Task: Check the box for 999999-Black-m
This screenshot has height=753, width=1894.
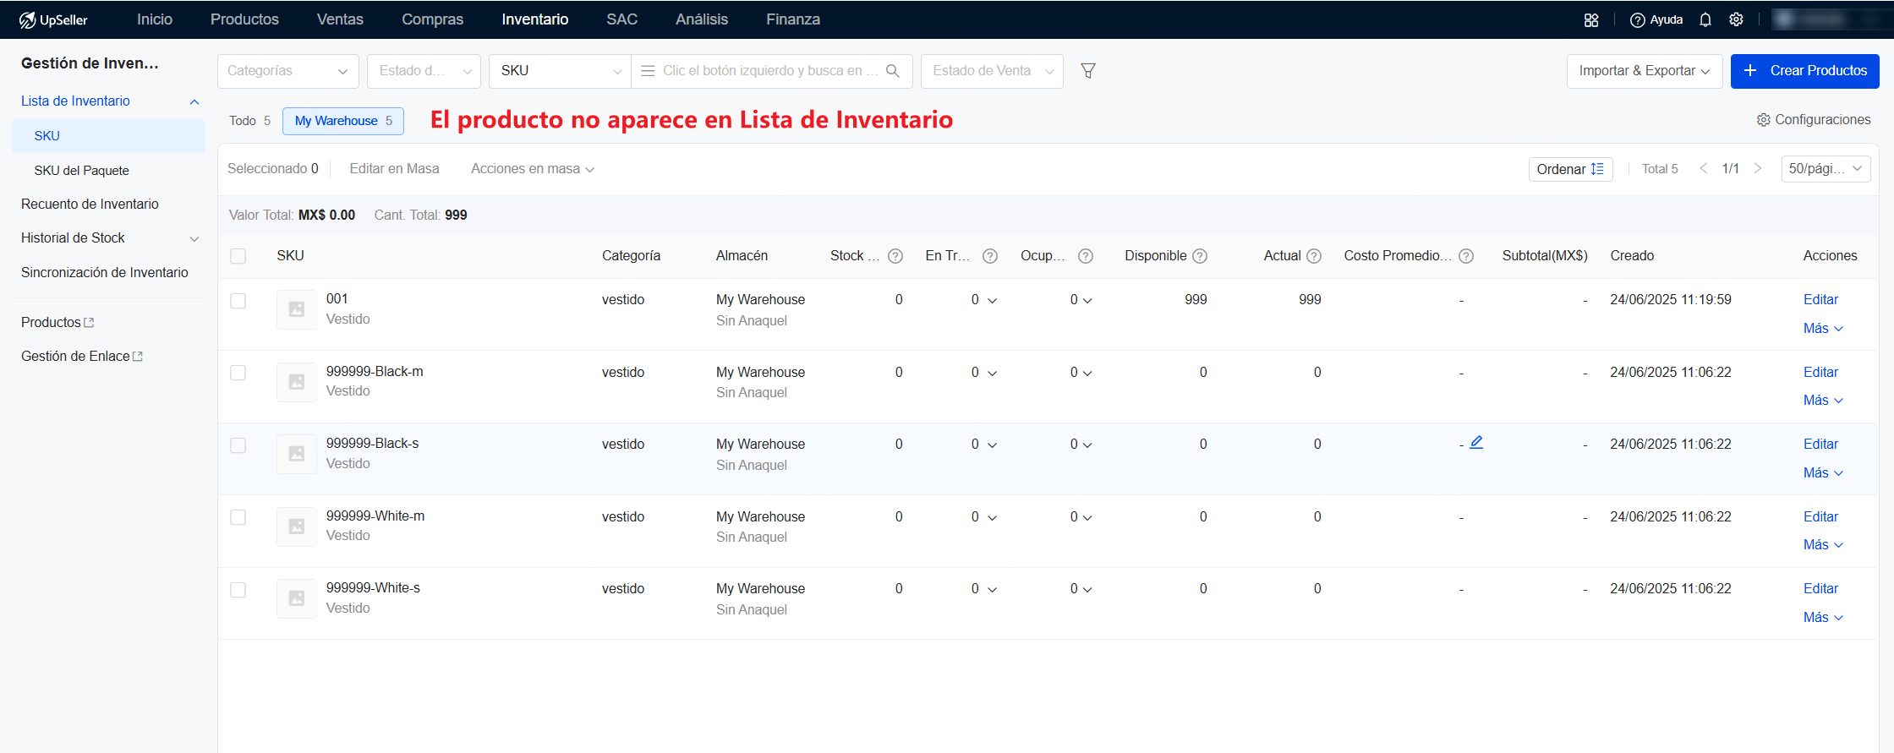Action: pyautogui.click(x=238, y=373)
